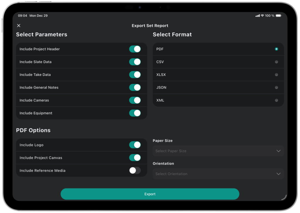Image resolution: width=300 pixels, height=213 pixels.
Task: Select the PDF format radio button
Action: (x=276, y=49)
